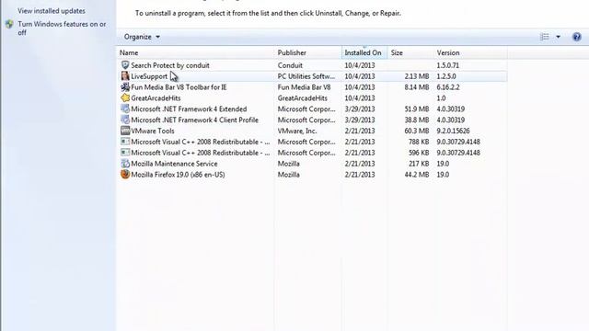Click the Mozilla Maintenance Service icon

[x=125, y=164]
